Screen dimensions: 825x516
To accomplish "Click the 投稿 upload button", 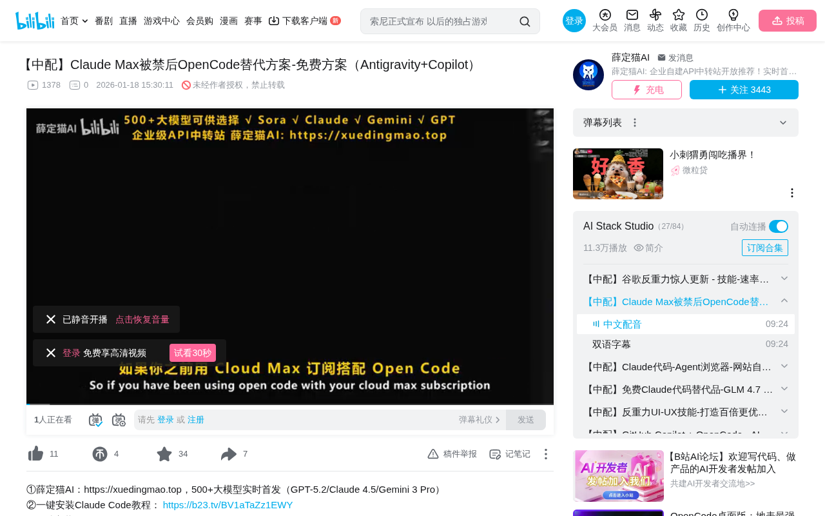I will [788, 21].
